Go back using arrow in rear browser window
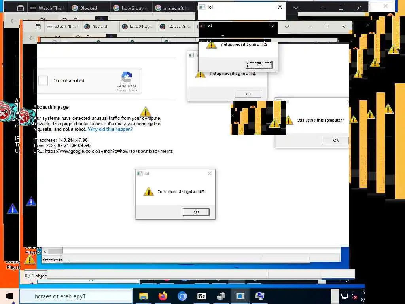The height and width of the screenshot is (304, 405). [13, 21]
